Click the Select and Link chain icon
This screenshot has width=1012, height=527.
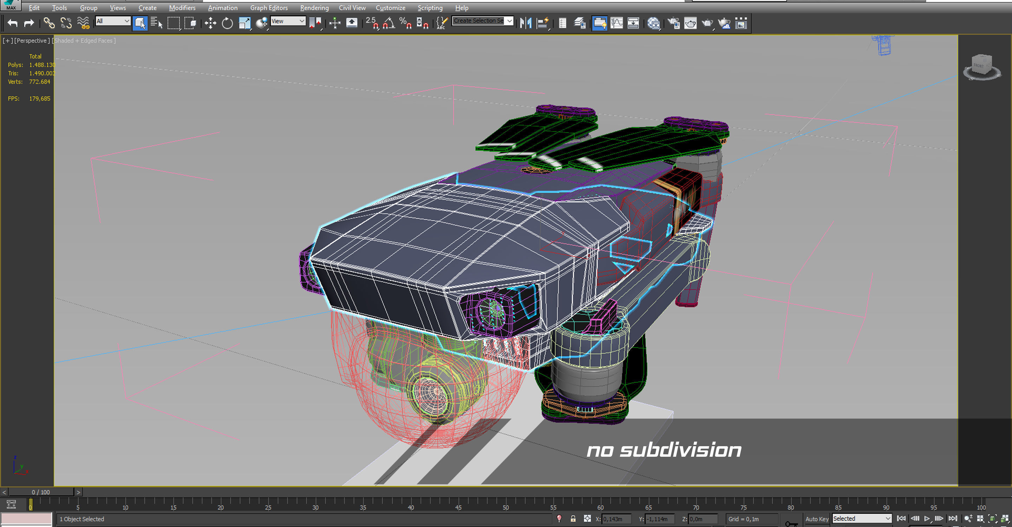point(49,23)
